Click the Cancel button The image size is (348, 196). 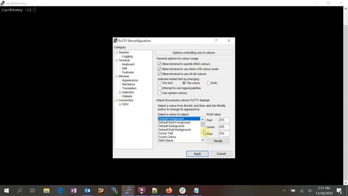pos(221,154)
